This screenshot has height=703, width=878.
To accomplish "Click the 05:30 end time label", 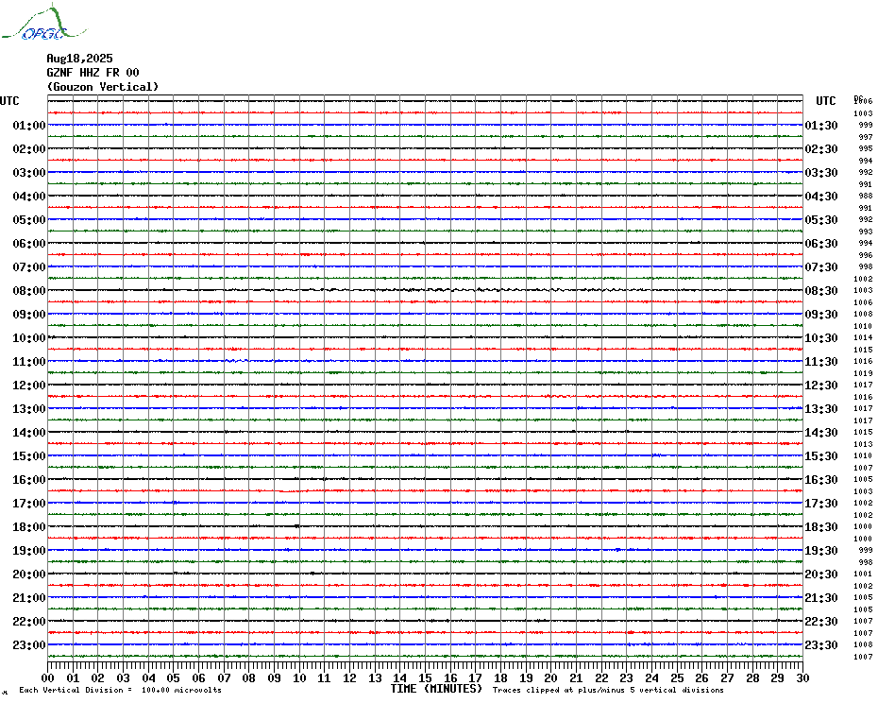I will [821, 220].
